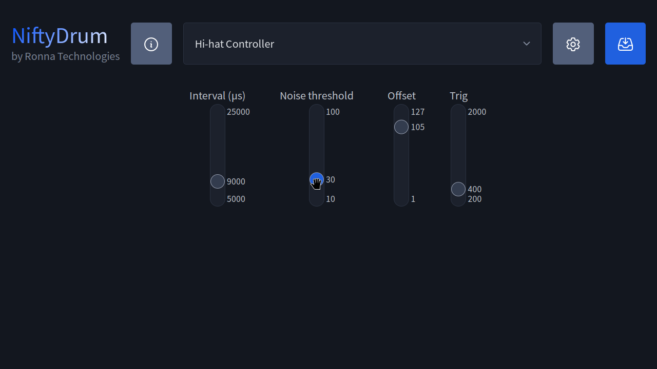Click the 25000 Interval value label
Screen dimensions: 657x369
point(238,112)
